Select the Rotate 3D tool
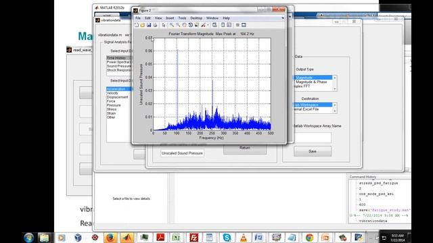 191,25
